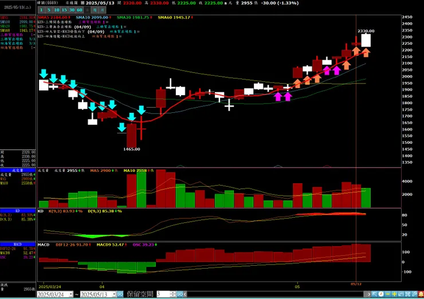Click the scrollbar right arrow
The height and width of the screenshot is (299, 424).
368,294
